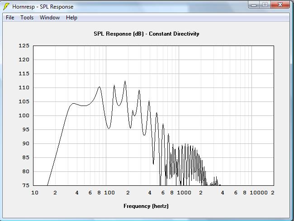Click the Hornresp lightning bolt title icon
The image size is (294, 221).
(x=6, y=7)
